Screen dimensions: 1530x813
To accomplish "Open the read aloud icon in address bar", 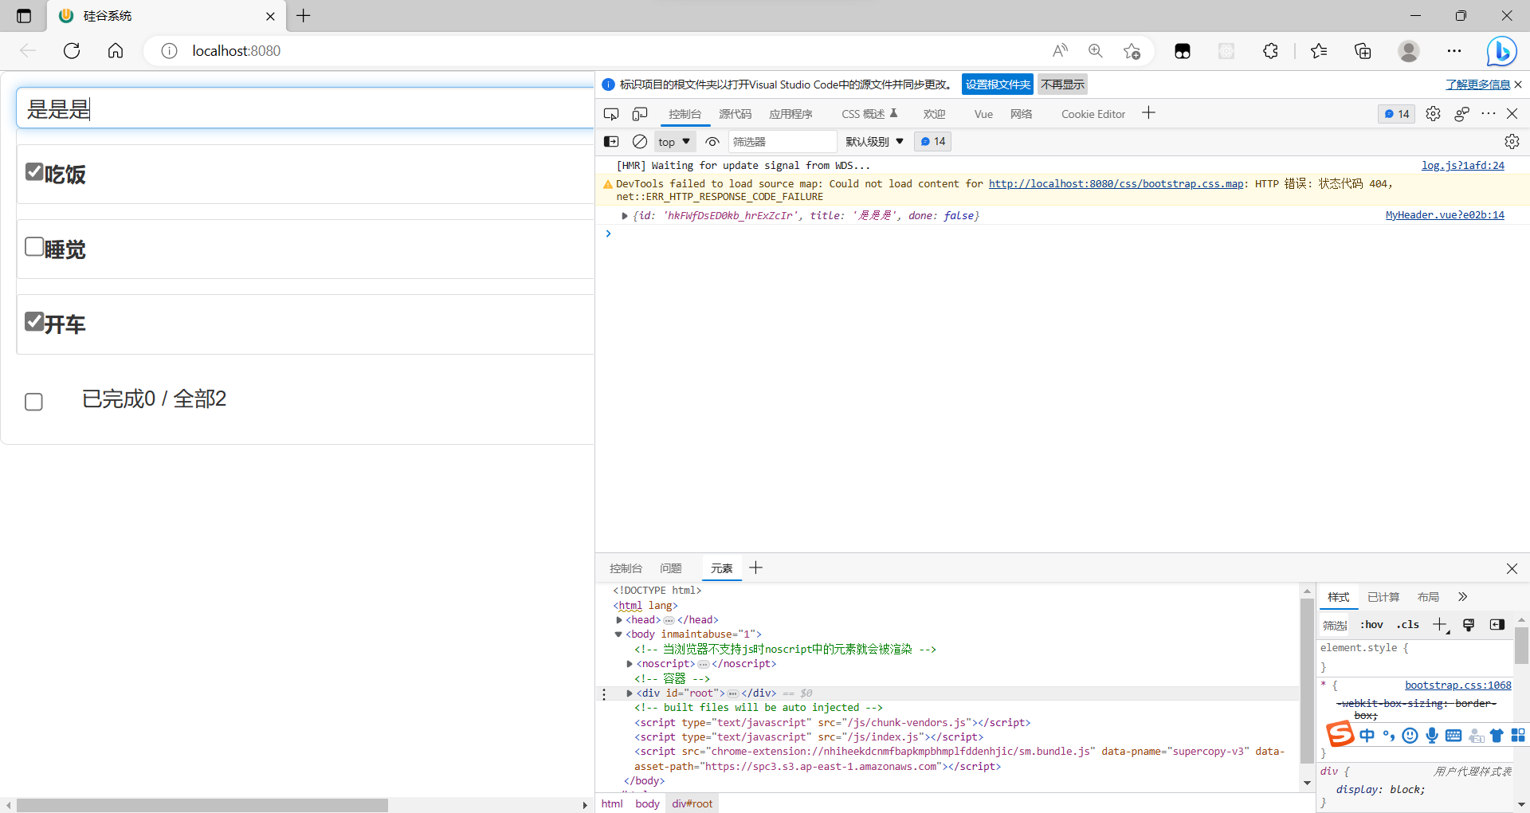I will pyautogui.click(x=1060, y=51).
